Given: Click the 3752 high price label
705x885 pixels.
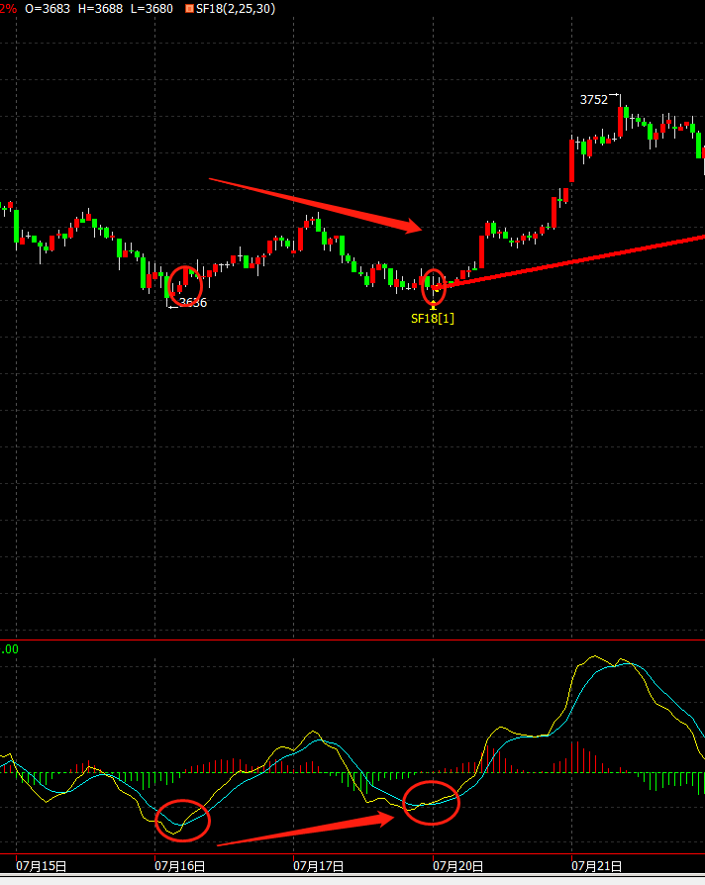Looking at the screenshot, I should [594, 99].
